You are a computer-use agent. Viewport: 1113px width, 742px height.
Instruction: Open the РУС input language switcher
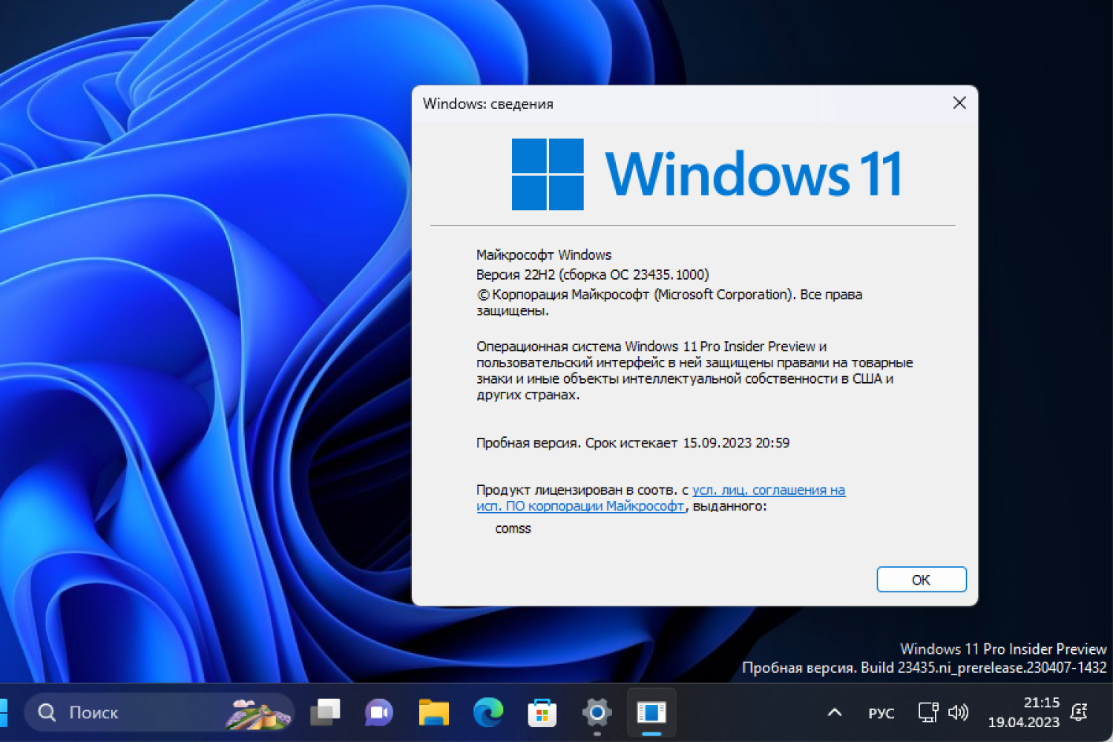click(x=881, y=712)
